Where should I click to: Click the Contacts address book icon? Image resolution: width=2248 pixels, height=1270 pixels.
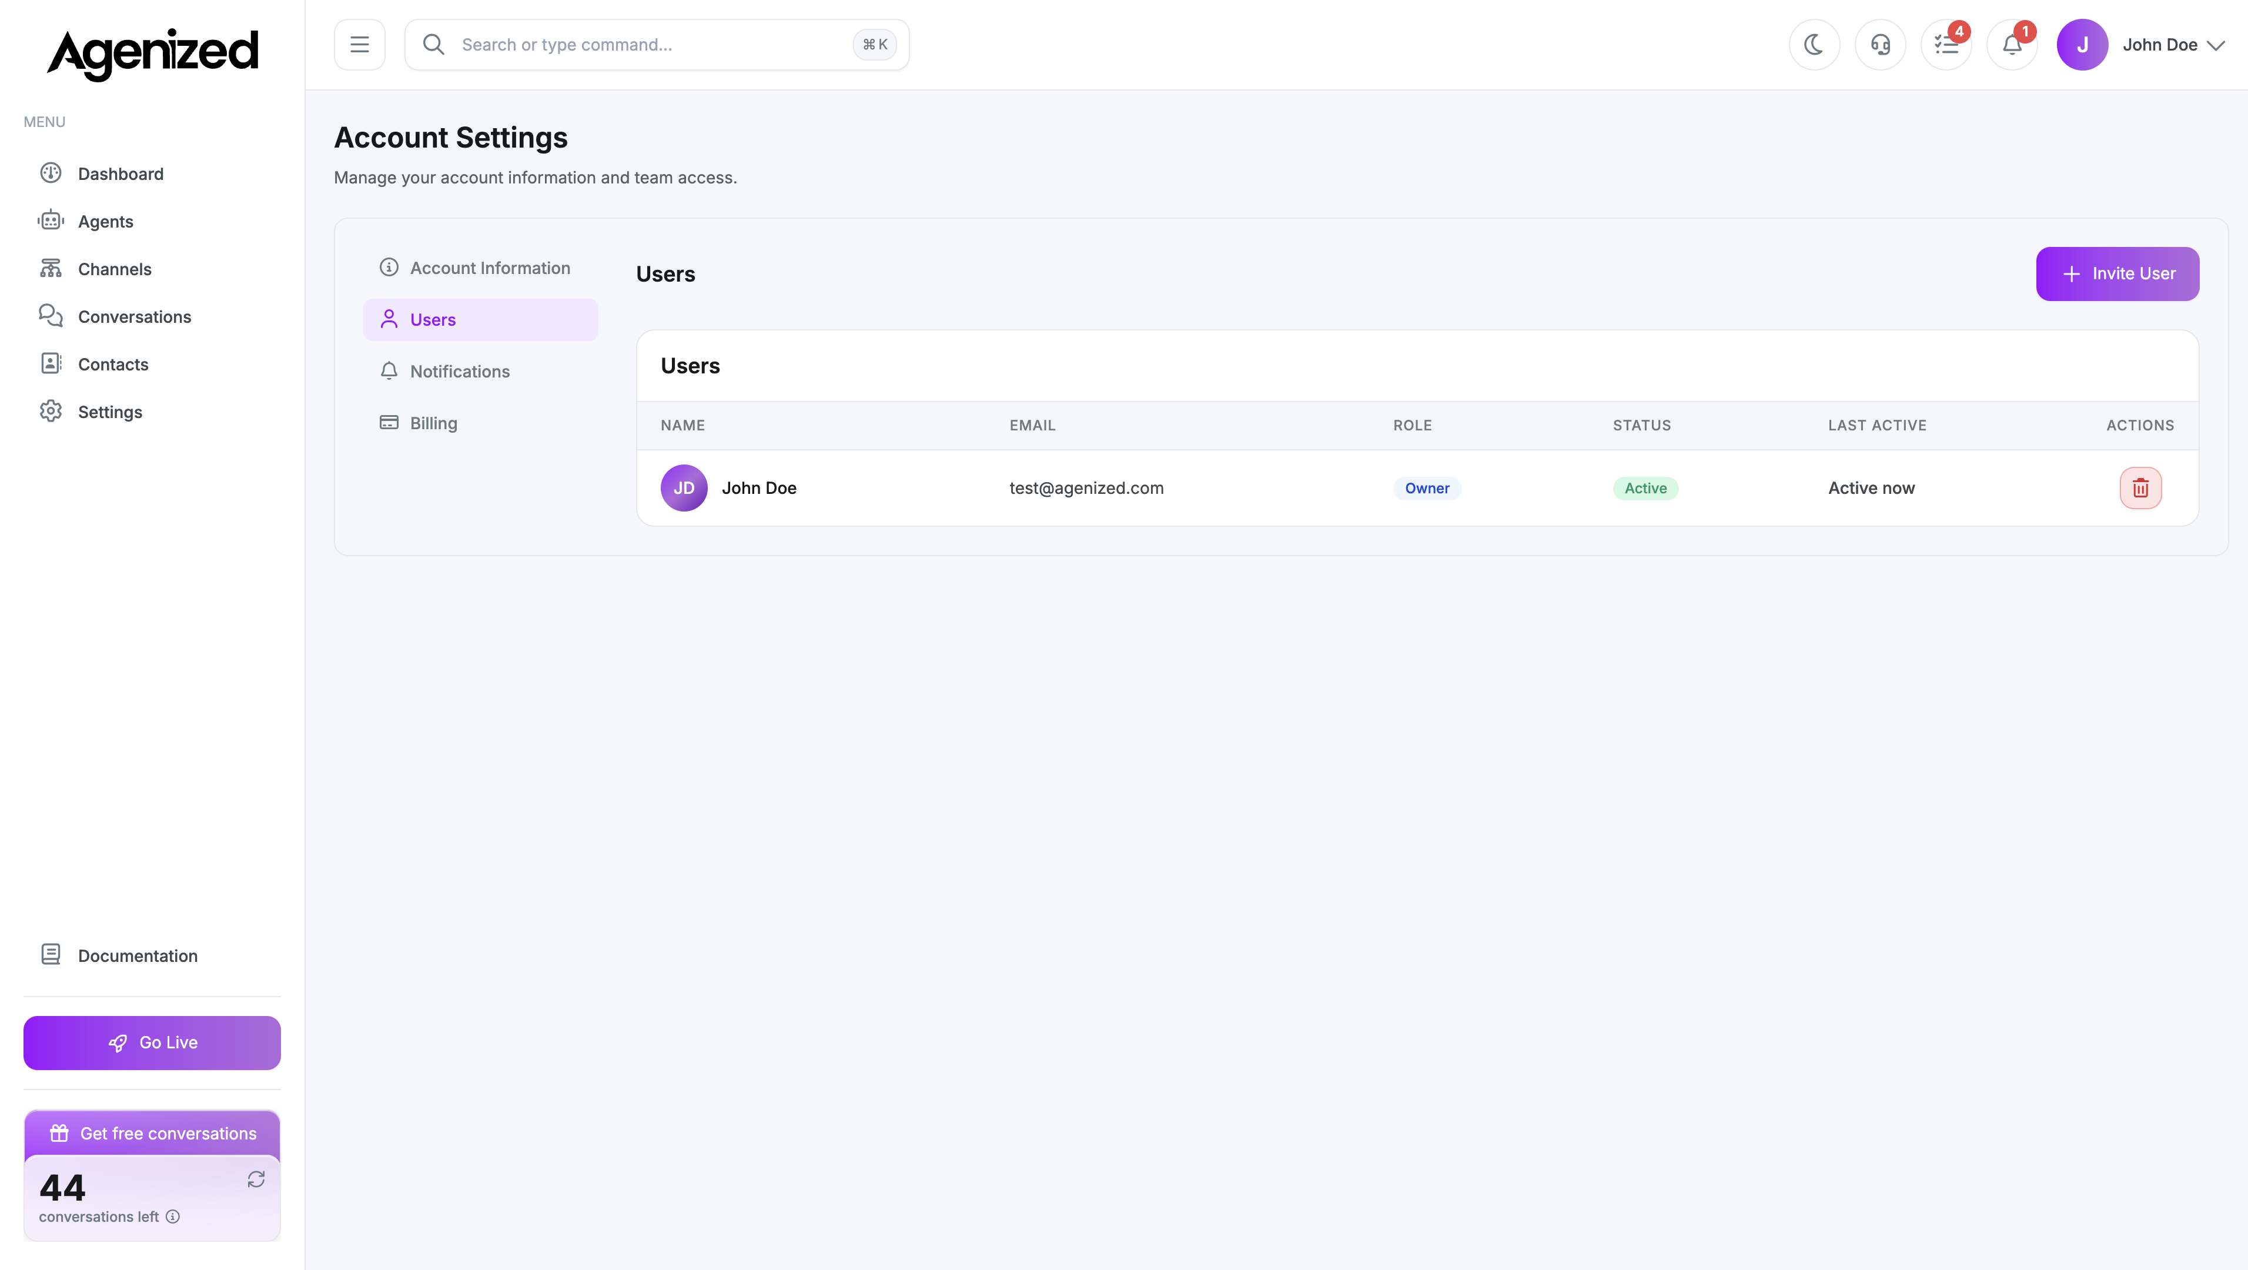tap(51, 363)
